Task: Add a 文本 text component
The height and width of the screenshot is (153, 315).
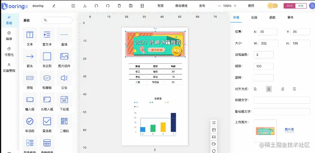Action: coord(30,38)
